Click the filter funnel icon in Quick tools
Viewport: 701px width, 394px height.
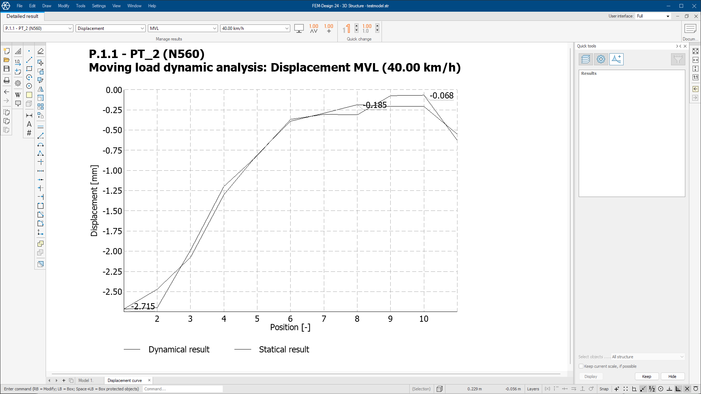pyautogui.click(x=678, y=59)
